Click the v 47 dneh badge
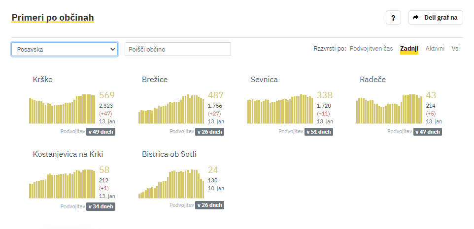The image size is (474, 229). point(428,132)
